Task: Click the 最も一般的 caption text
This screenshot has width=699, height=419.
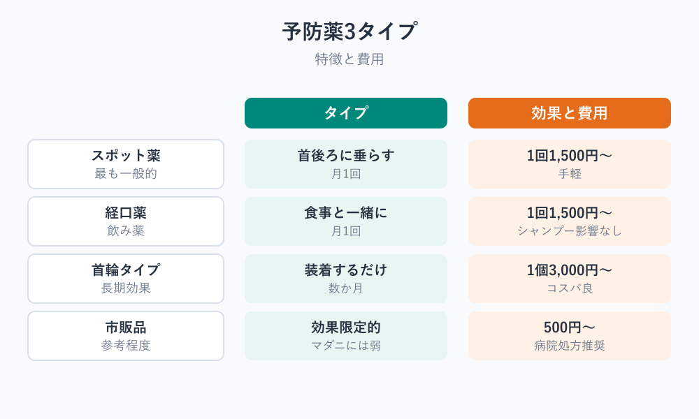Action: click(x=126, y=174)
